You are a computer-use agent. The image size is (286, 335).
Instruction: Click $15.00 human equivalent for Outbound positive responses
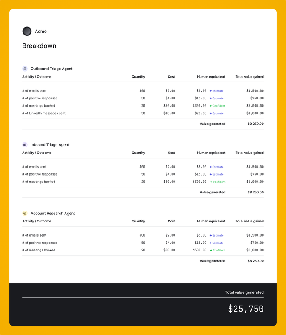(x=200, y=98)
